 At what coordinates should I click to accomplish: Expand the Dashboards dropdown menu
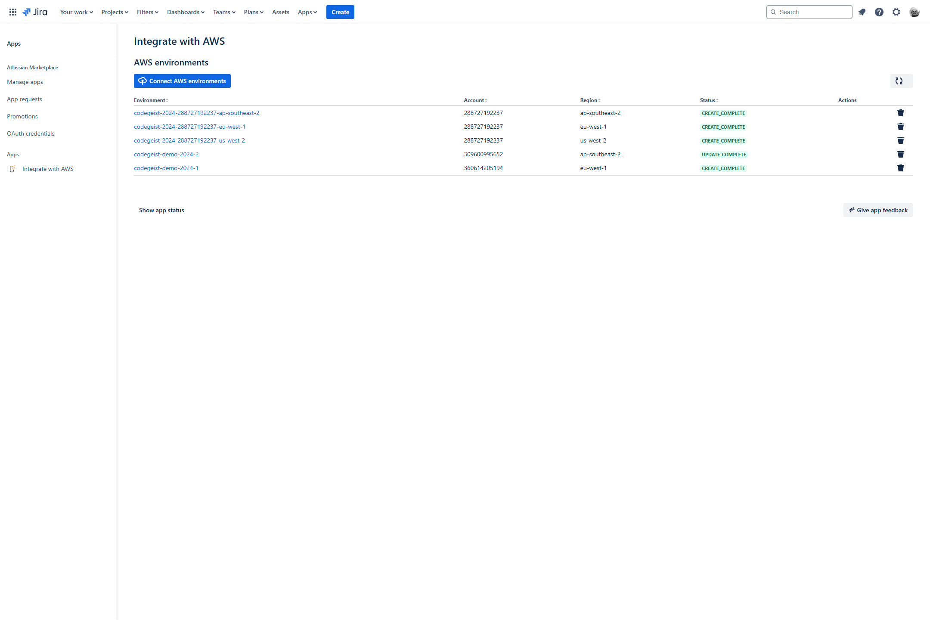tap(186, 12)
